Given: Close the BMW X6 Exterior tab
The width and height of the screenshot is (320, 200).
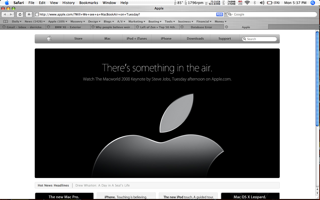Looking at the screenshot, I should [x=48, y=27].
